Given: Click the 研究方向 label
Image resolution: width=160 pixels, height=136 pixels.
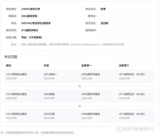Looking at the screenshot, I should click(x=12, y=30).
